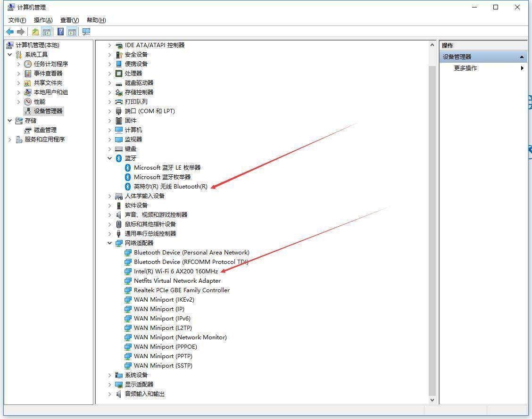The width and height of the screenshot is (532, 419).
Task: Select WAN Miniport (Network Monitor)
Action: pyautogui.click(x=180, y=337)
